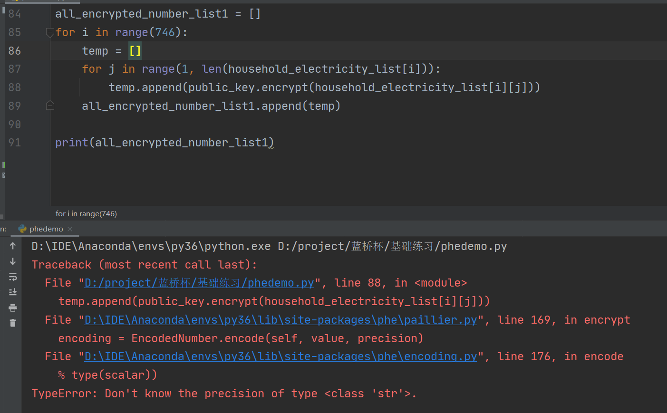
Task: Toggle scroll to the end in console
Action: coord(13,292)
